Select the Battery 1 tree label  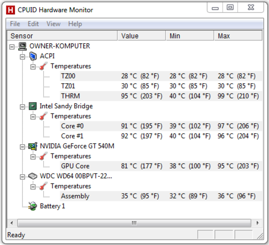(53, 206)
